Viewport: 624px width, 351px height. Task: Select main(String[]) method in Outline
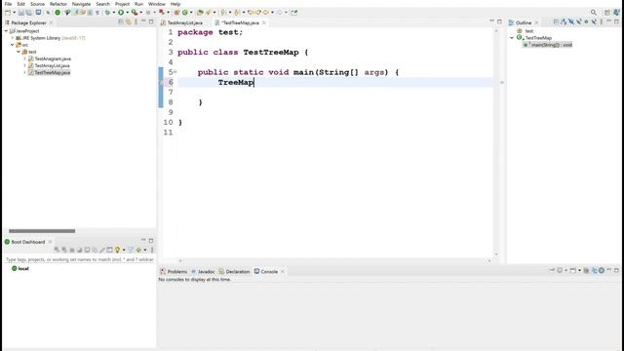pos(548,45)
